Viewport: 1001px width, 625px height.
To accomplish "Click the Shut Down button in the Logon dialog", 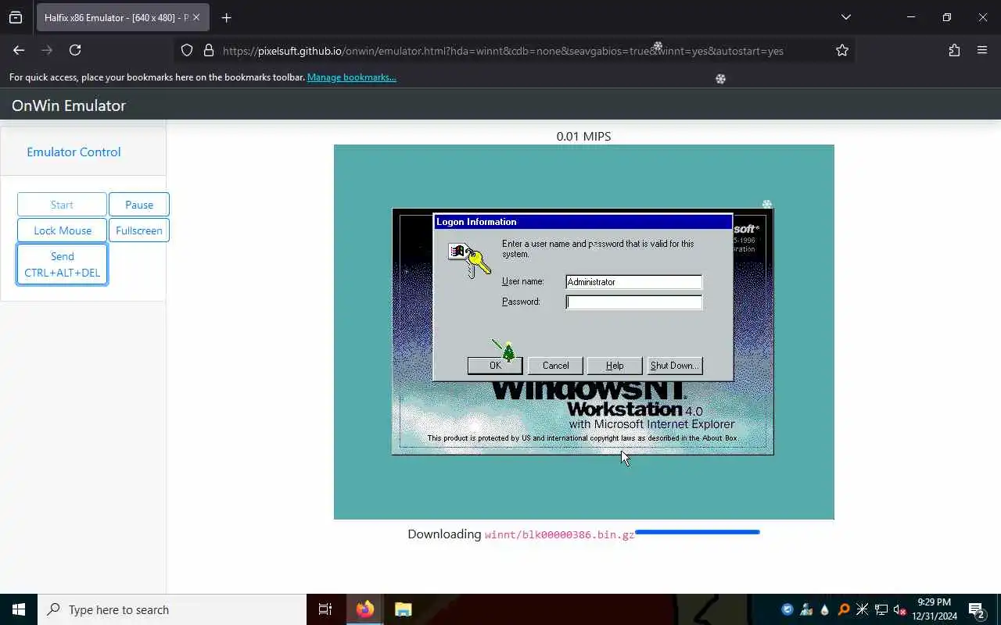I will click(675, 366).
